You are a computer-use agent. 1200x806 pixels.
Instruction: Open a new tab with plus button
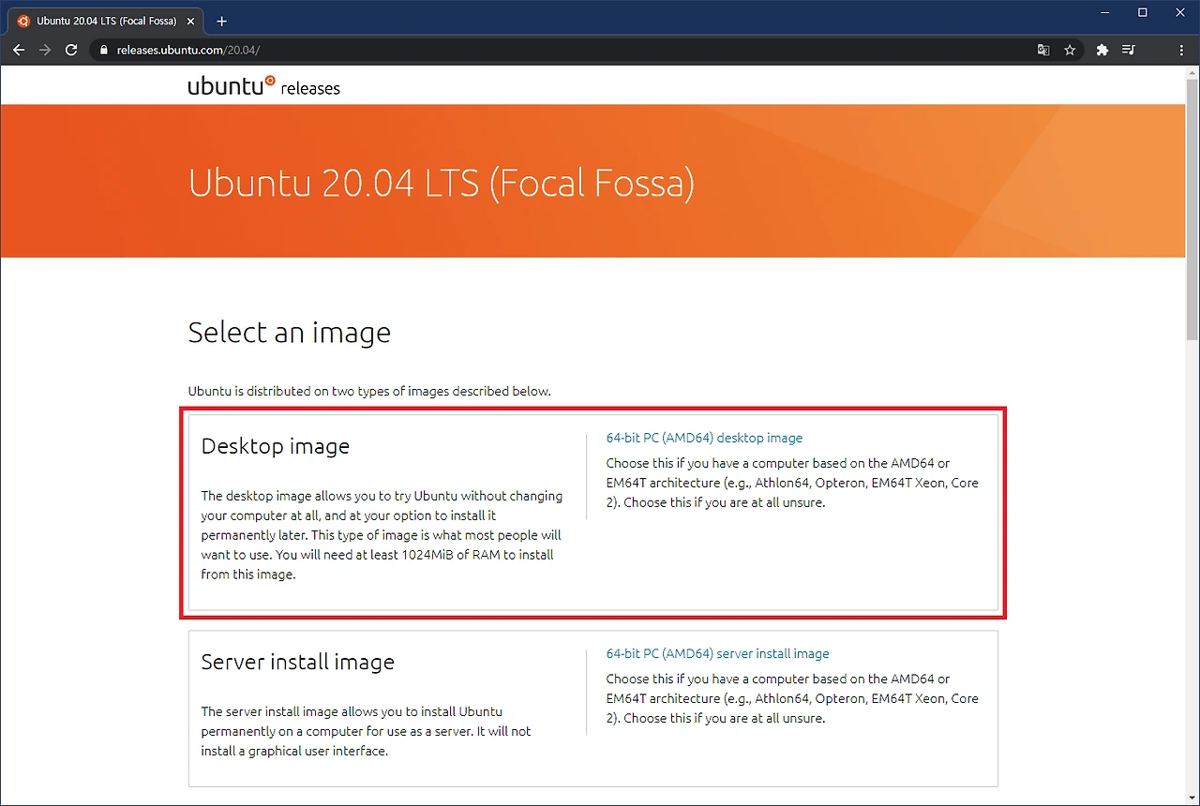221,21
